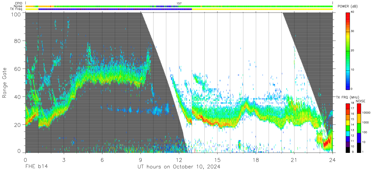The width and height of the screenshot is (374, 173).
Task: Click the noise value 1000
Action: 365,123
